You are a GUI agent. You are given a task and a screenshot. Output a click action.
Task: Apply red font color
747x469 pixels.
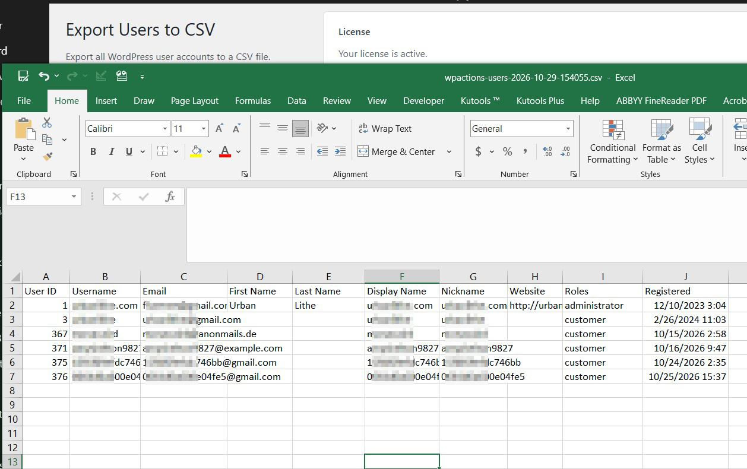click(225, 152)
